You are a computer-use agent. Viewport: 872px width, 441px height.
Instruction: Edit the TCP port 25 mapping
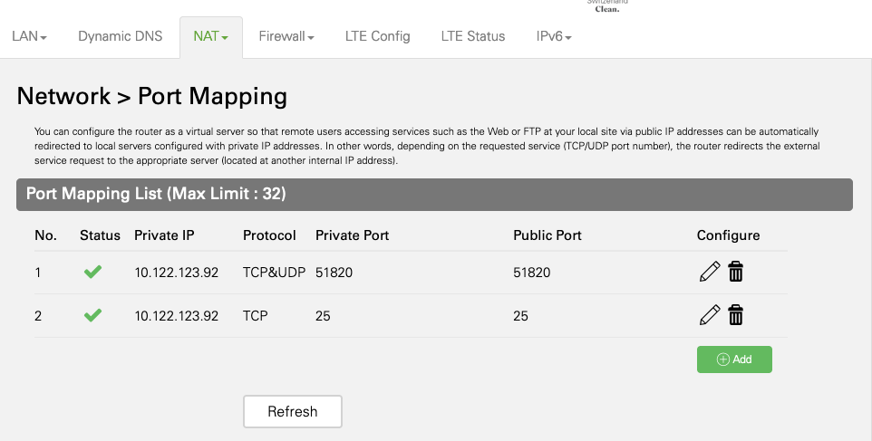710,315
